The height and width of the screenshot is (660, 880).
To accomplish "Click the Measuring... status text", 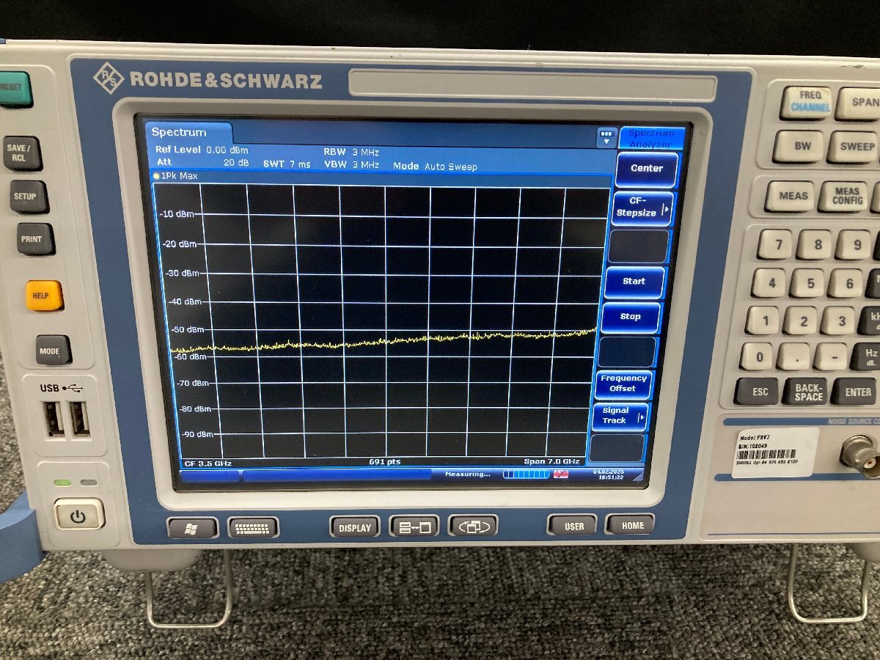I will (468, 474).
